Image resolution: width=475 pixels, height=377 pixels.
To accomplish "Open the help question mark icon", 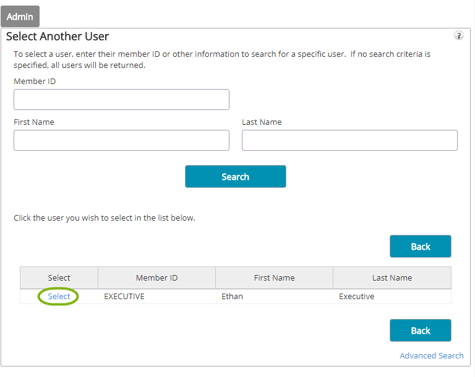I will tap(459, 36).
